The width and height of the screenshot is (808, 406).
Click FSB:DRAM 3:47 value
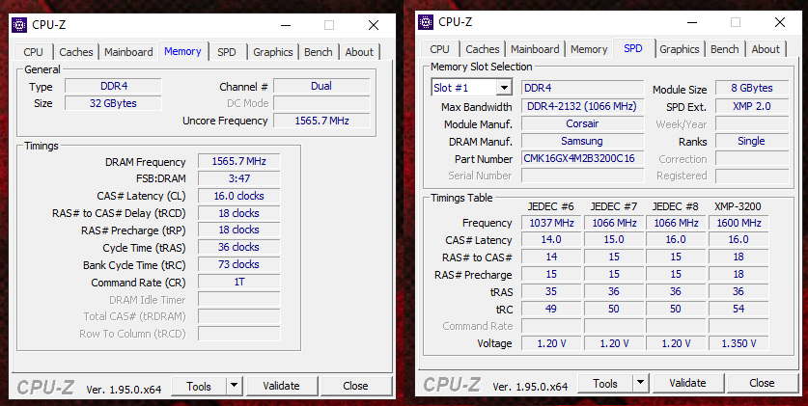239,178
